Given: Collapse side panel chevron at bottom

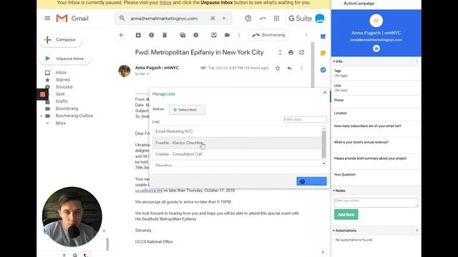Looking at the screenshot, I should click(x=323, y=252).
